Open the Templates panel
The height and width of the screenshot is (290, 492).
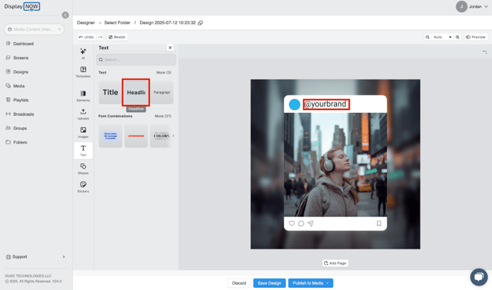[x=83, y=72]
